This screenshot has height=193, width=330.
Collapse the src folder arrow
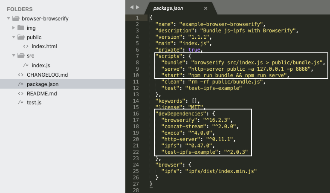[14, 55]
